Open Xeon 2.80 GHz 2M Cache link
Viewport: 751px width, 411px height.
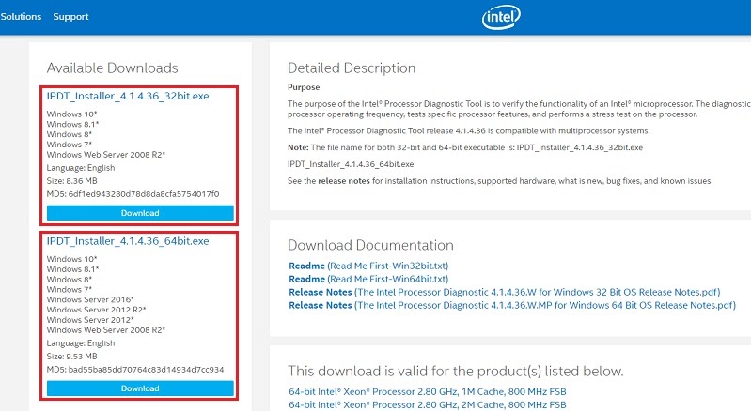point(428,404)
